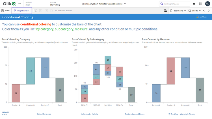This screenshot has width=212, height=119.
Task: Open the Color Schemes link
Action: [x=44, y=114]
